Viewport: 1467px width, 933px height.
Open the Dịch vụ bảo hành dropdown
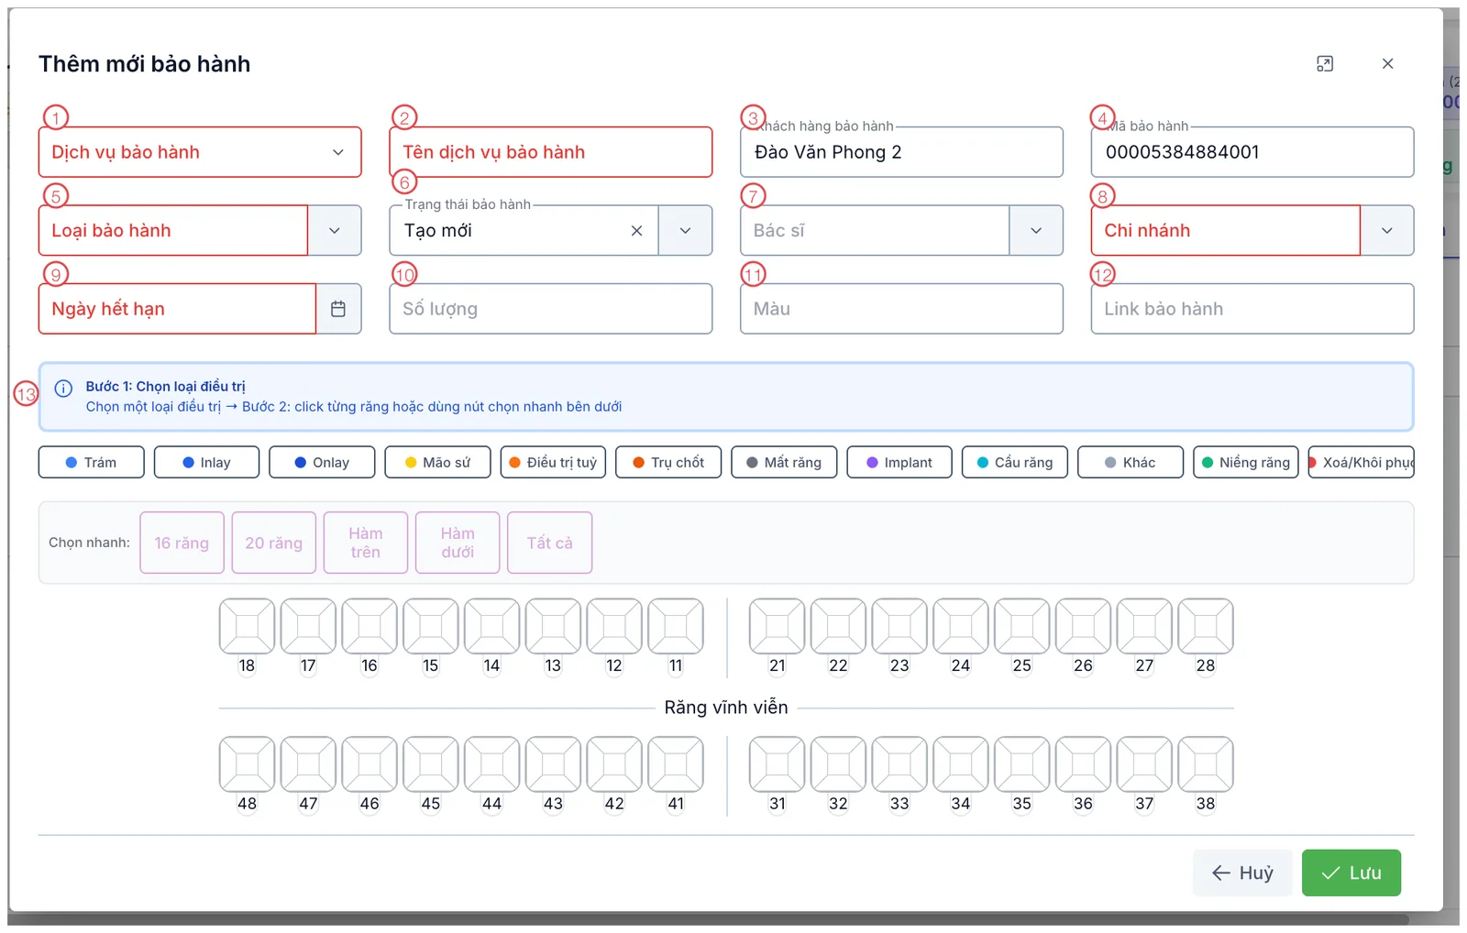coord(200,152)
